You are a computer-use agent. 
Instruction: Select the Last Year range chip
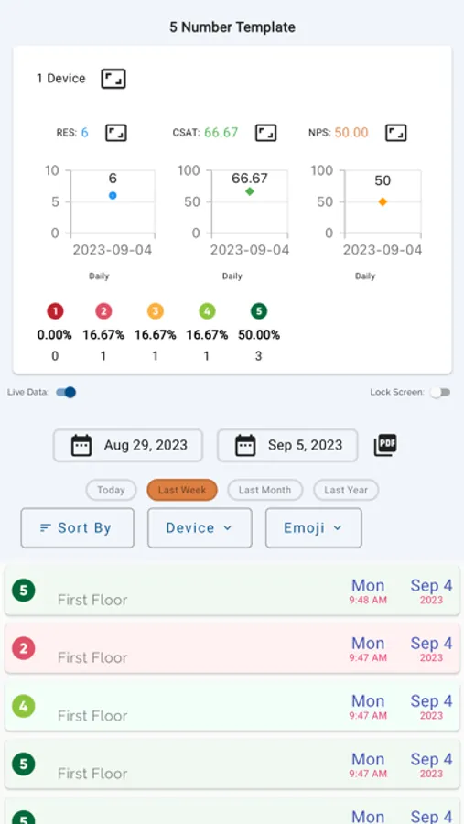coord(346,490)
